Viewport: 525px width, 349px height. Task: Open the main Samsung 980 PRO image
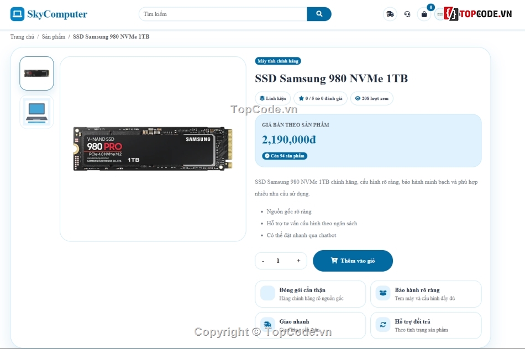click(153, 149)
